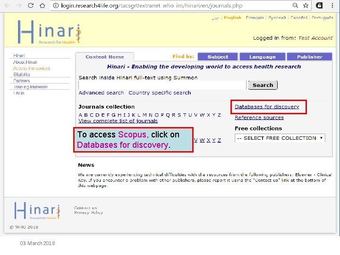Click the site info icon in address bar
The height and width of the screenshot is (255, 340).
[x=56, y=5]
